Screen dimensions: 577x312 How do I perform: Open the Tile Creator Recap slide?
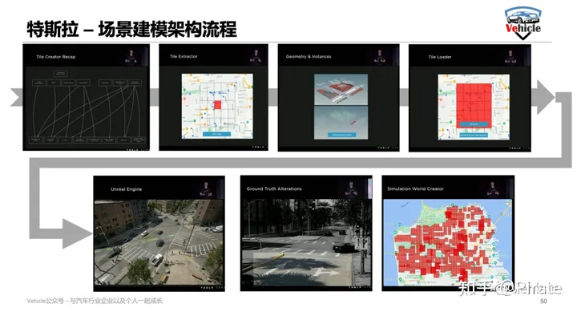[x=86, y=97]
